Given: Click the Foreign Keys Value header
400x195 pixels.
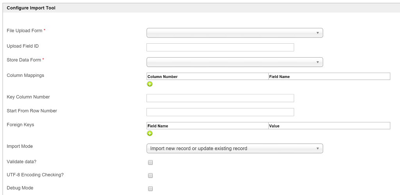Looking at the screenshot, I should [x=274, y=126].
